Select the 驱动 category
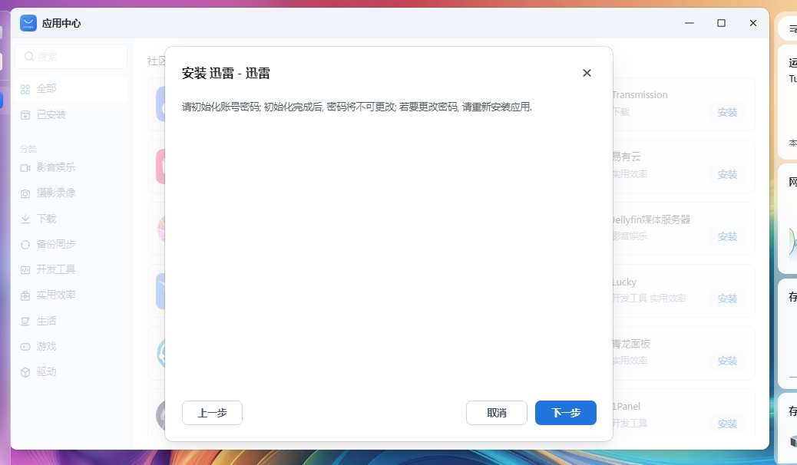797x465 pixels. (x=71, y=372)
